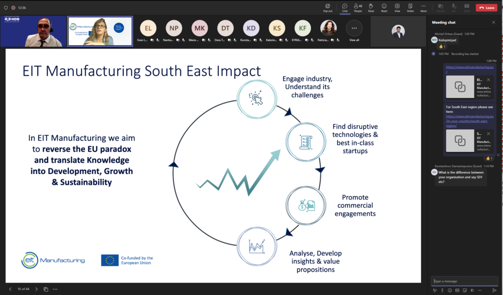Click thumbs up reaction under Καλησπέρα message
503x295 pixels.
coord(442,47)
